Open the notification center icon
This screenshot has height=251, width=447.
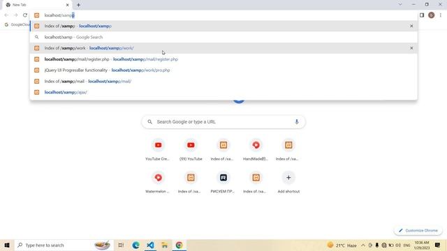click(438, 245)
